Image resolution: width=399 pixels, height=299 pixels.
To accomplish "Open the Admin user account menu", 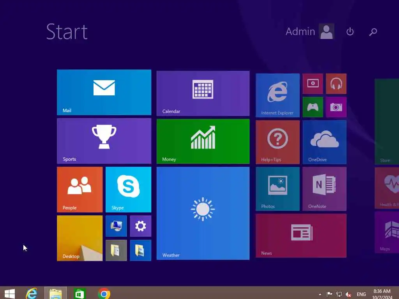I will (x=310, y=32).
